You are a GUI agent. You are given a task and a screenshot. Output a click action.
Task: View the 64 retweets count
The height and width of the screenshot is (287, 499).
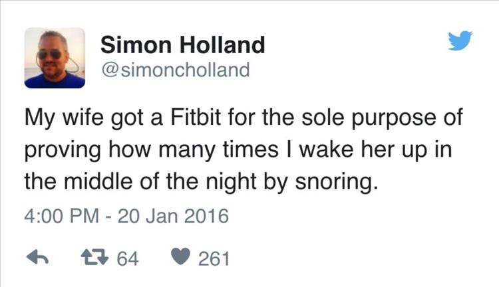click(128, 258)
